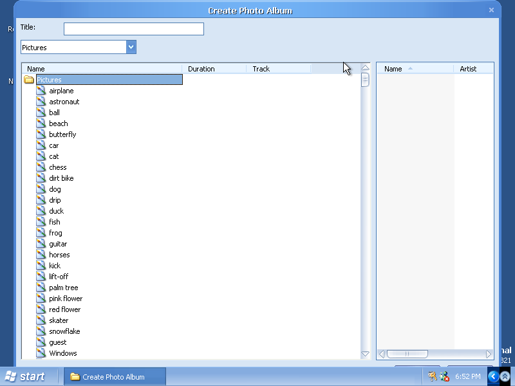
Task: Select the guest file name
Action: click(58, 342)
